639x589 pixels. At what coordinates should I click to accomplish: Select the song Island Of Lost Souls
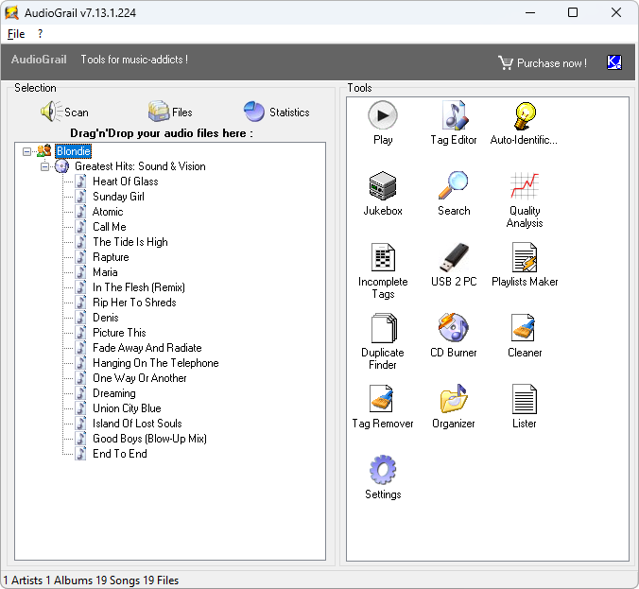[137, 424]
